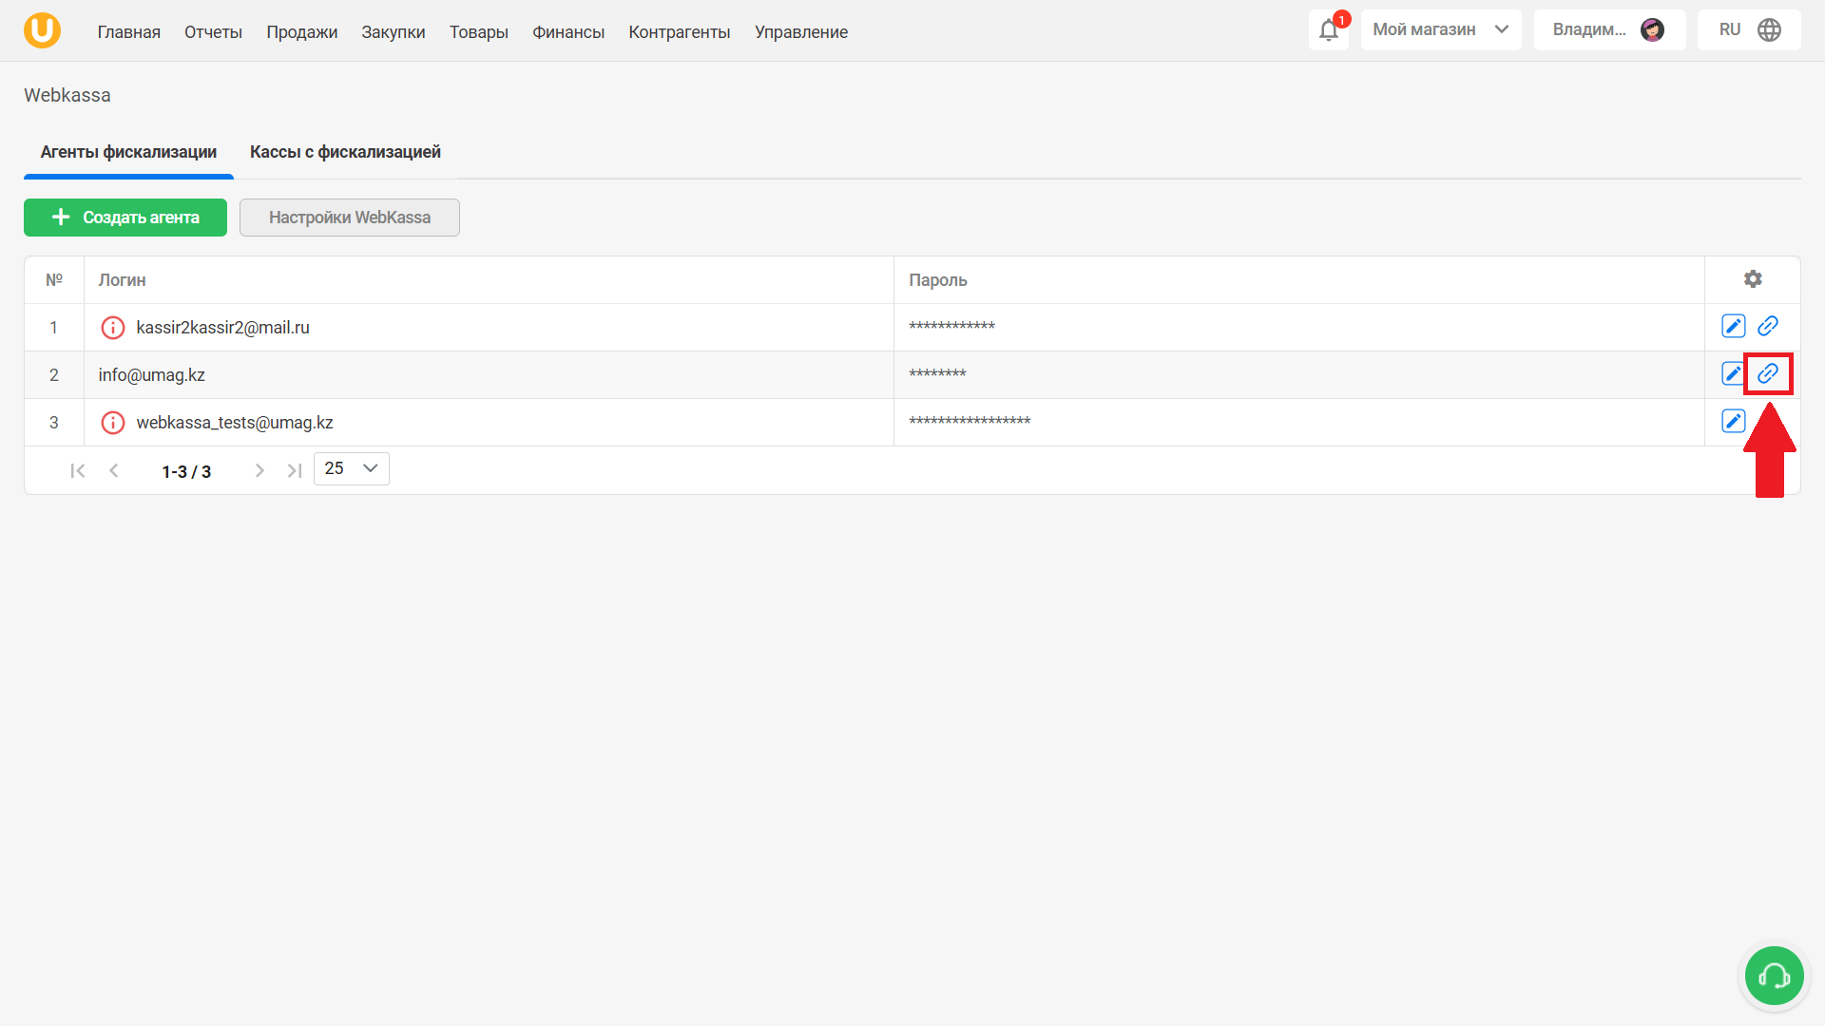Switch to Кассы с фискализацией tab
Image resolution: width=1825 pixels, height=1026 pixels.
coord(345,152)
